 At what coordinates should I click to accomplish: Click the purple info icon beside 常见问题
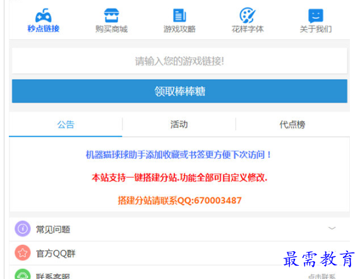pos(23,228)
